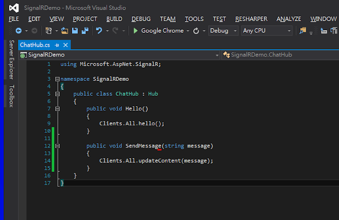339x220 pixels.
Task: Select the ChatHub.cs document tab
Action: 35,45
